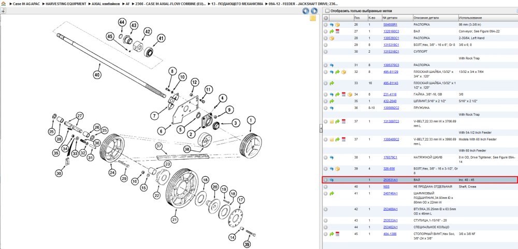Open breadcrumb '2366 - CASE IH AXIAL-FLOW COMBINE'

coord(171,4)
